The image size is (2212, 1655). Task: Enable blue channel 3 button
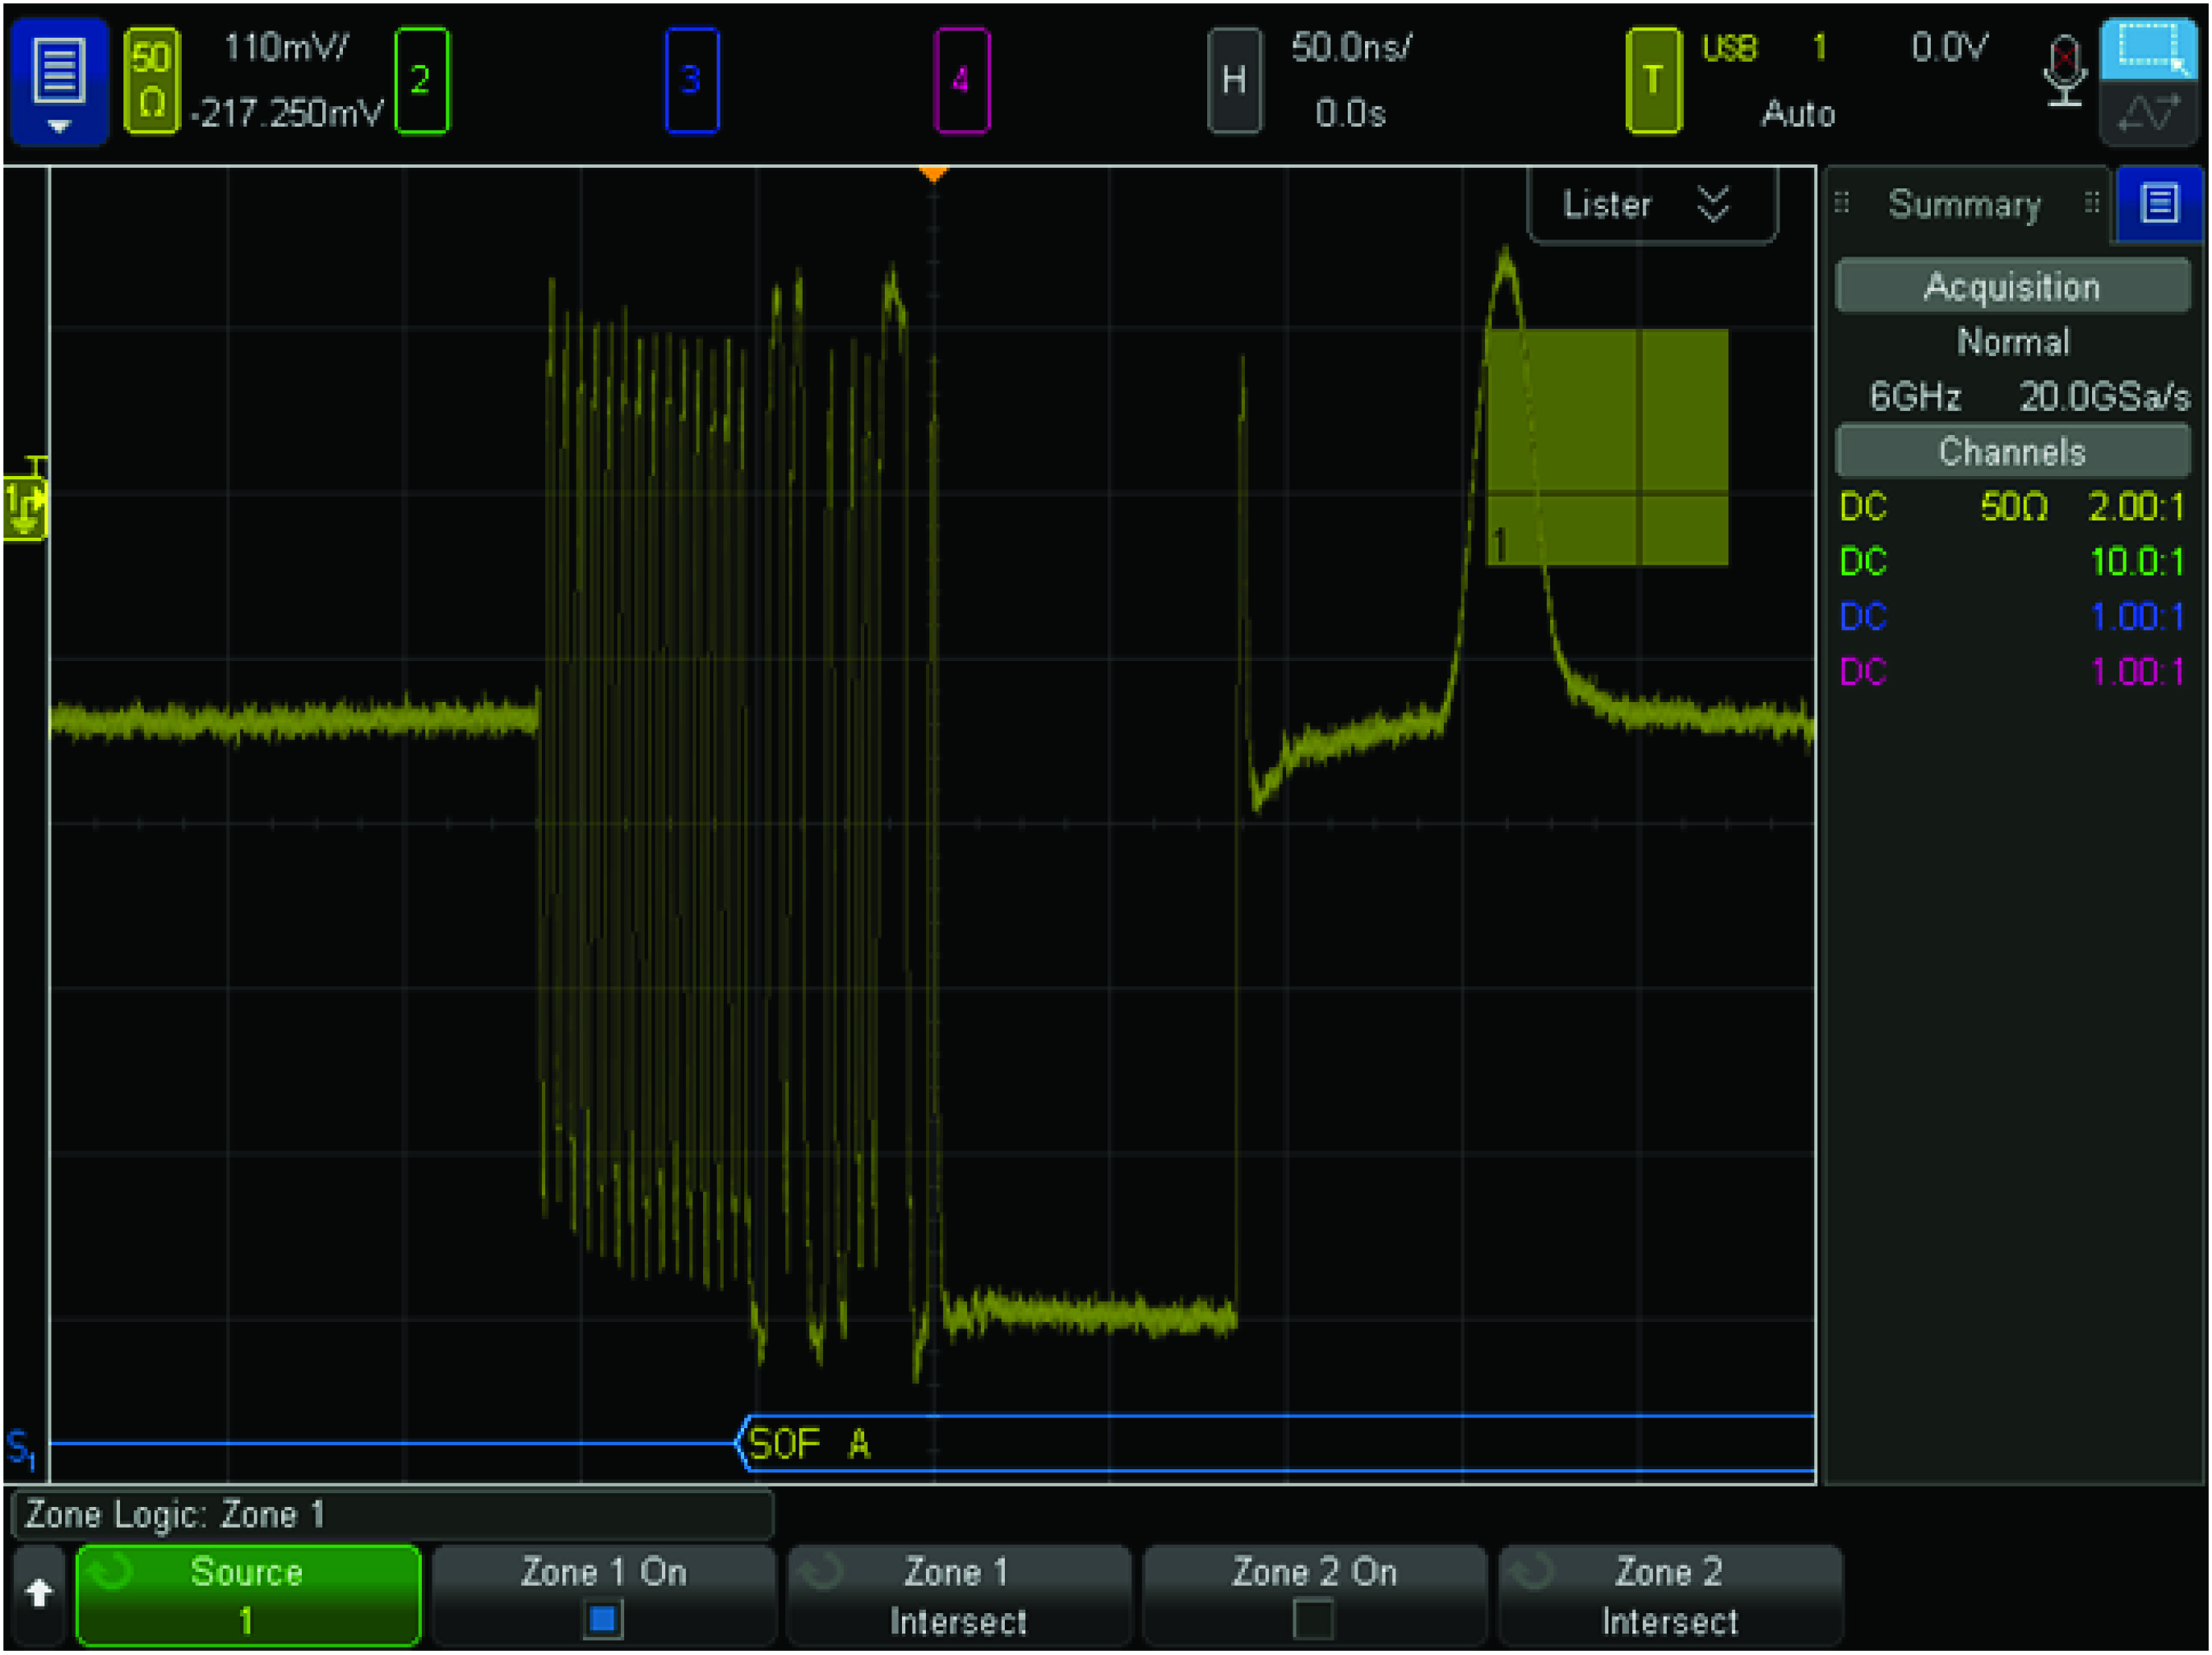tap(691, 81)
